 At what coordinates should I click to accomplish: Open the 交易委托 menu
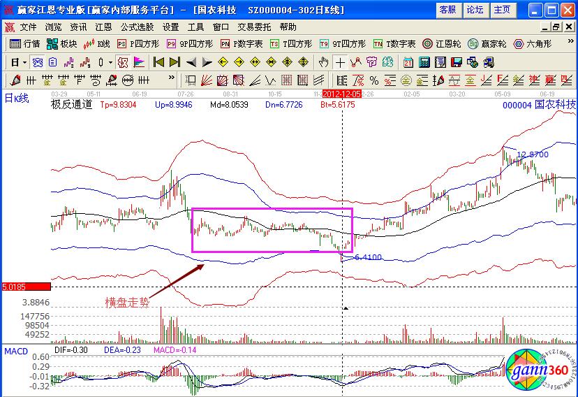(255, 27)
